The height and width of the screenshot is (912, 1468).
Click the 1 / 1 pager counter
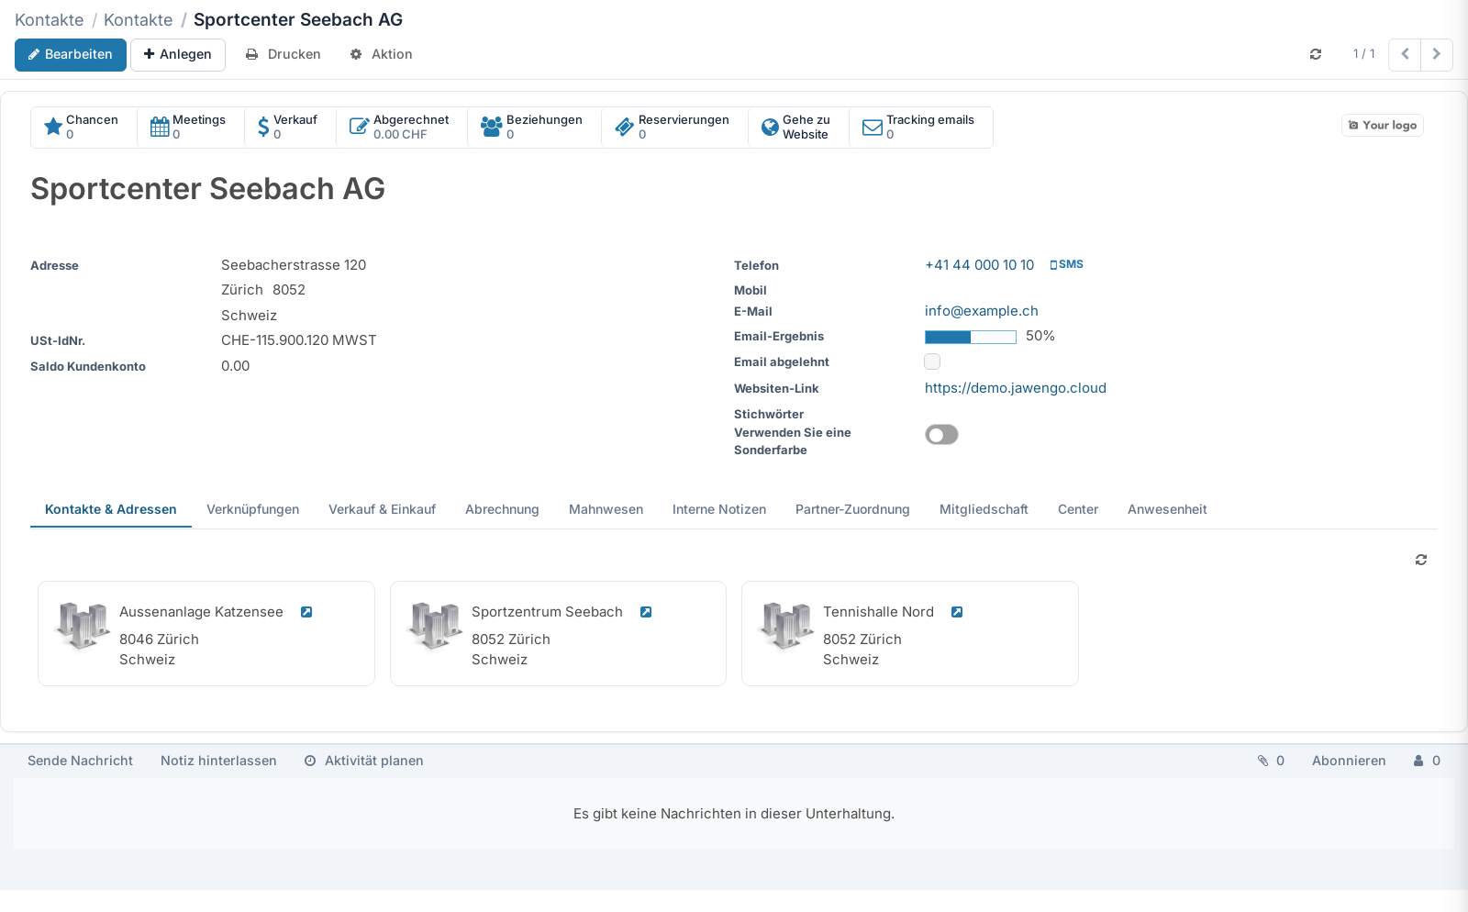coord(1363,54)
